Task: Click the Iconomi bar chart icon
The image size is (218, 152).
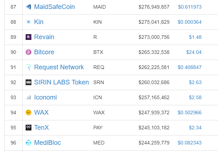Action: pos(29,97)
